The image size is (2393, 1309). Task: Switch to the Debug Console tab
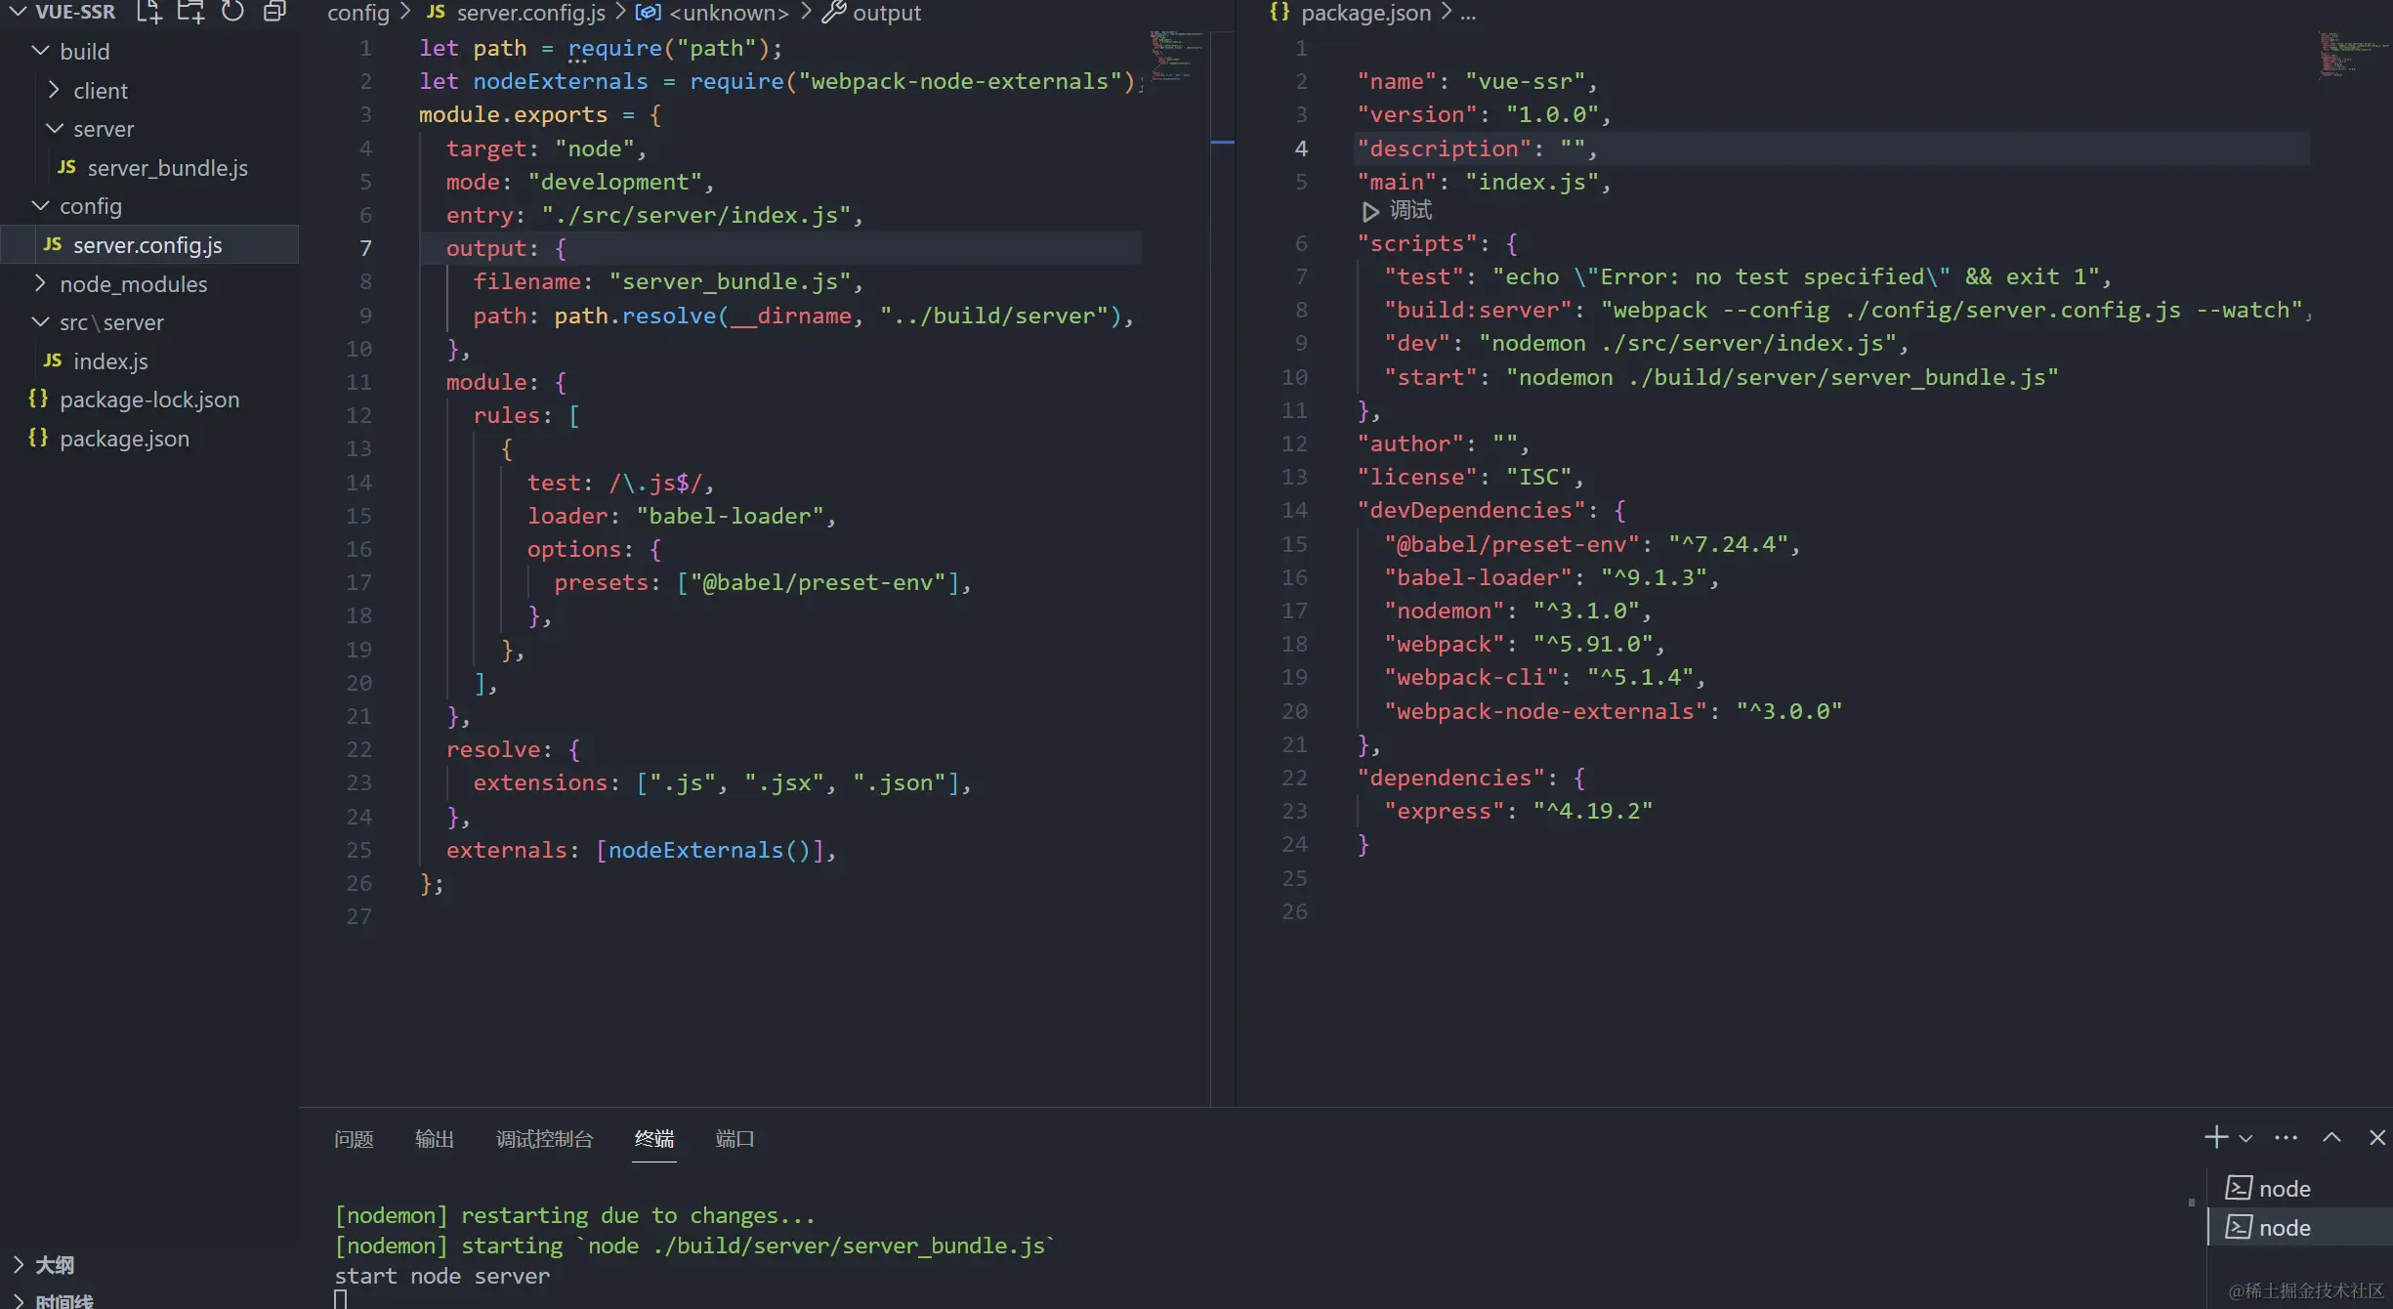[x=544, y=1139]
